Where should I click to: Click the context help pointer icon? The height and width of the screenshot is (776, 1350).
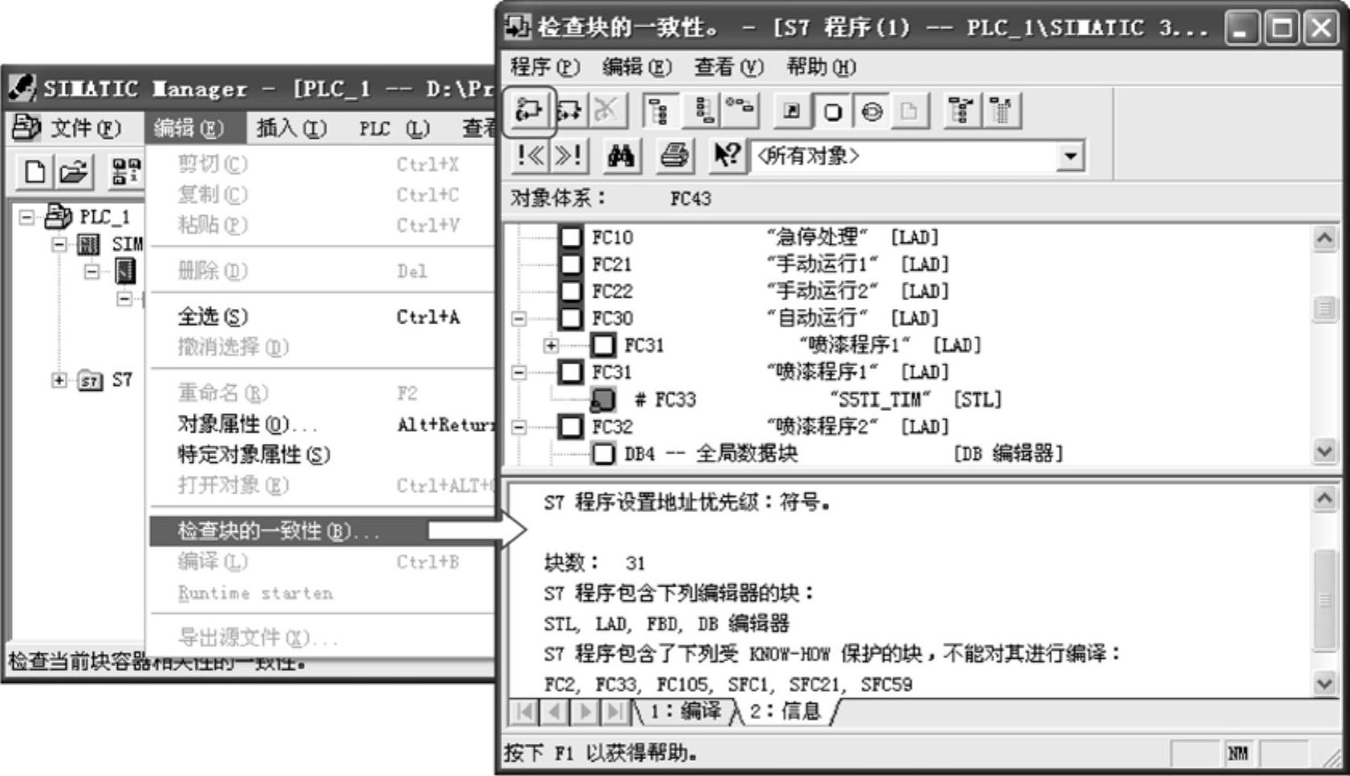727,155
